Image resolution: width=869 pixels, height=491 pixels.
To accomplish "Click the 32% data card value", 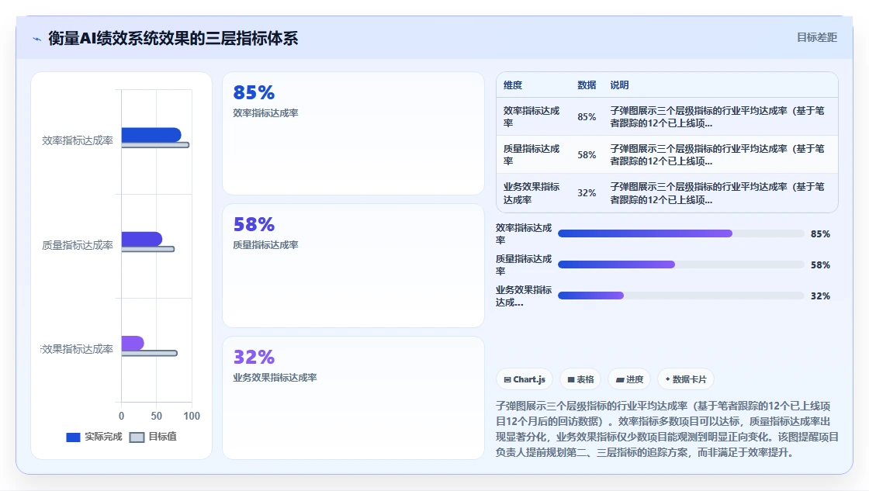I will tap(254, 357).
